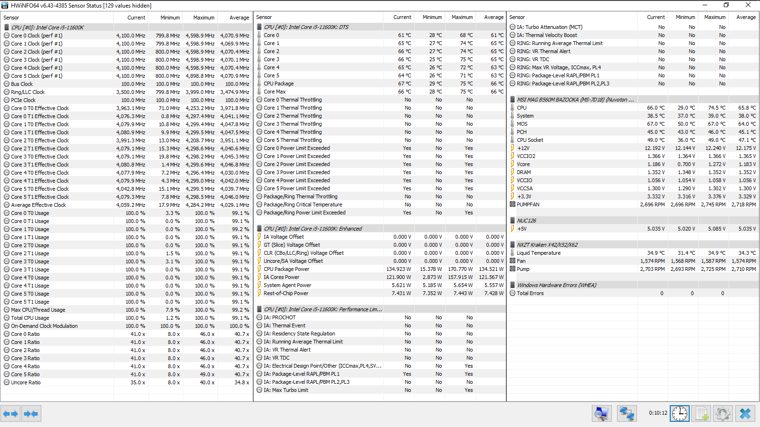Select the Total CPU Usage row
Image resolution: width=760 pixels, height=427 pixels.
[126, 318]
